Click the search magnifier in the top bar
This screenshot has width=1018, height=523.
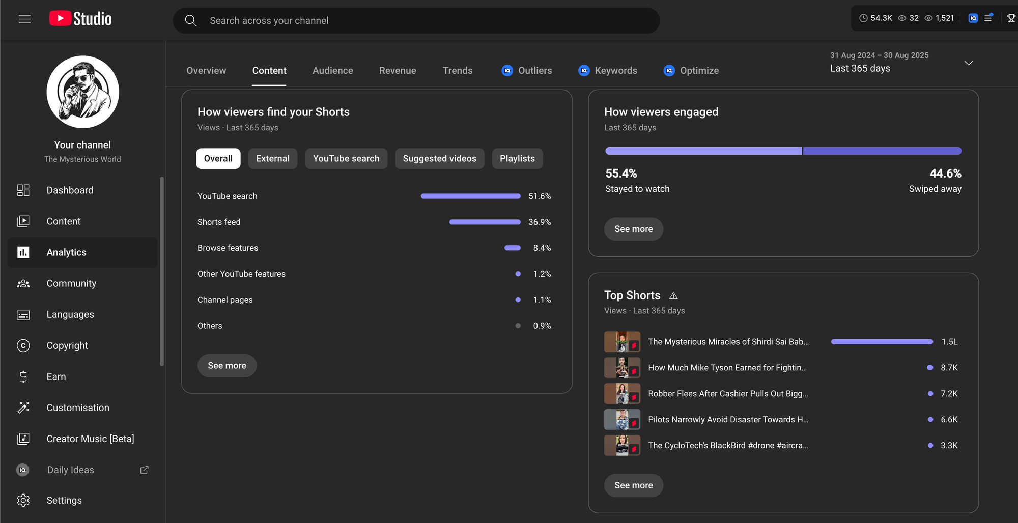(x=191, y=20)
